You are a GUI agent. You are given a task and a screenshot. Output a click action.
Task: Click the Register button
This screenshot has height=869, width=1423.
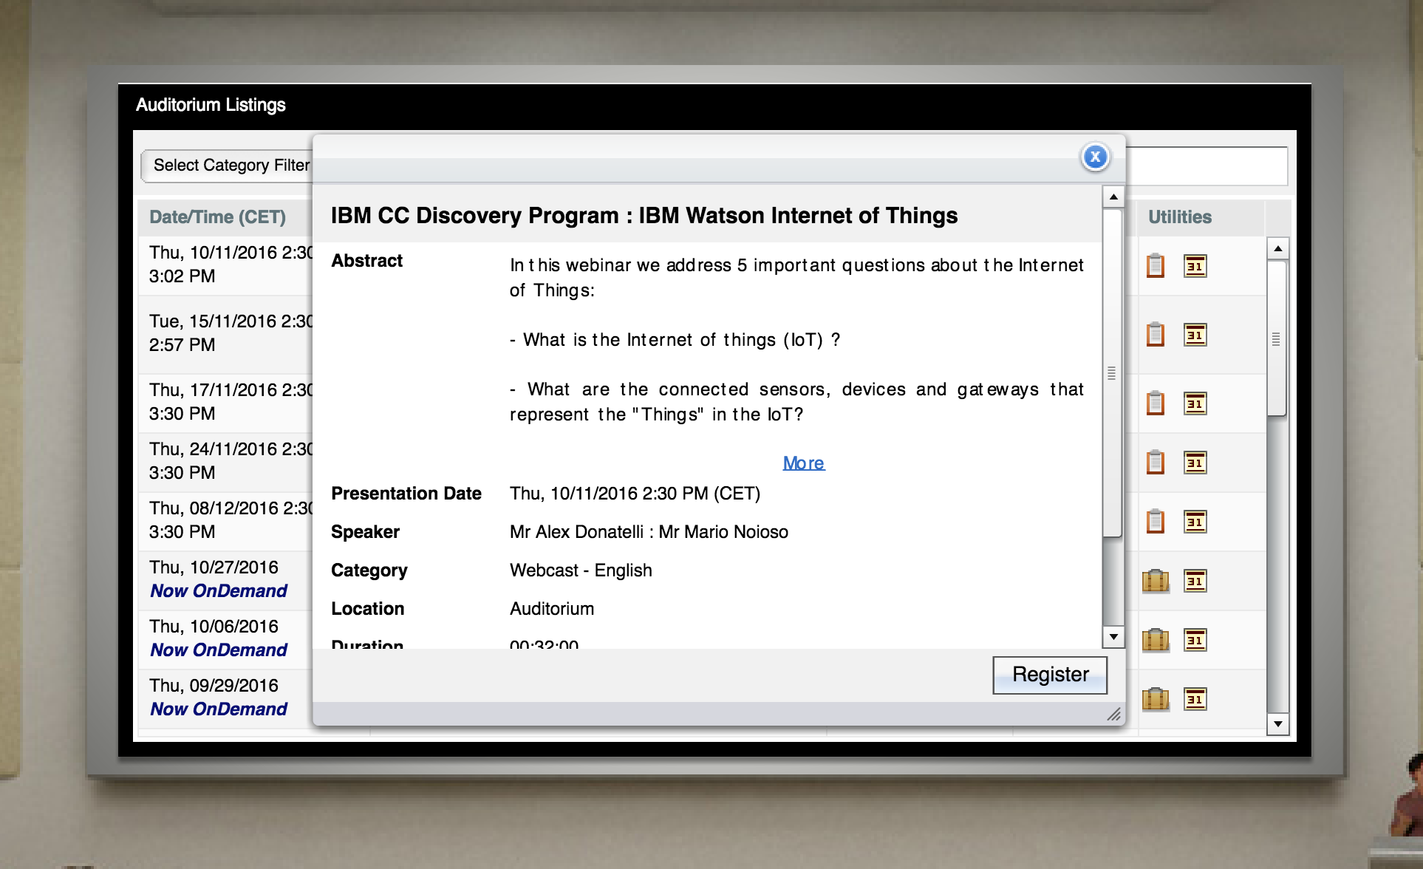coord(1050,675)
